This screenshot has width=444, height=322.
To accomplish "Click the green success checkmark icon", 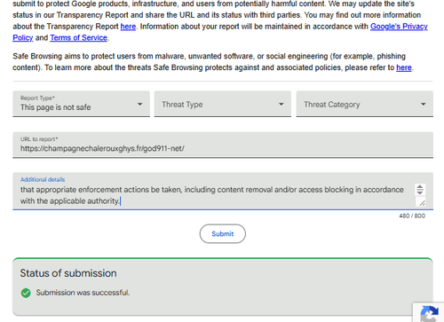I will [x=26, y=293].
